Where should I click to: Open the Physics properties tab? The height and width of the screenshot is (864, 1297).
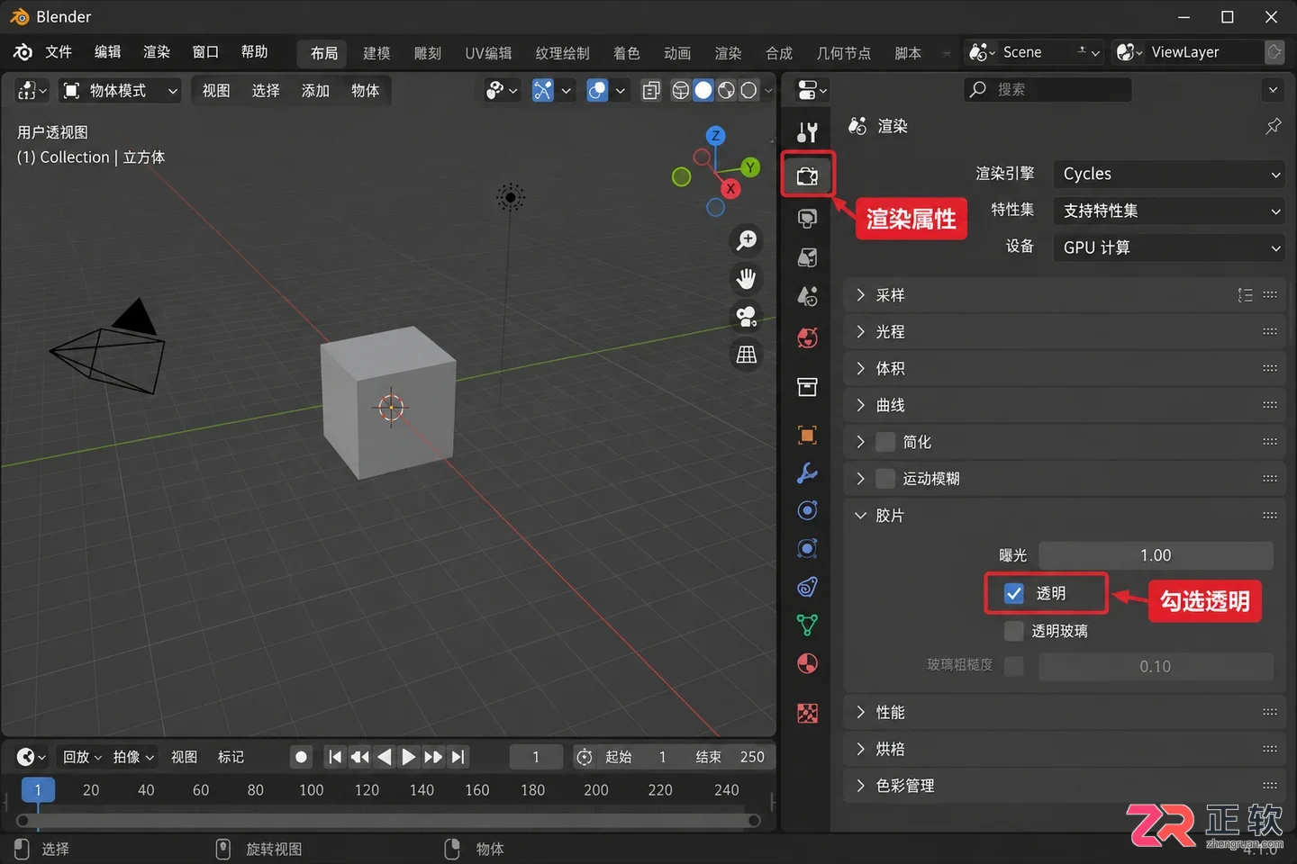[807, 548]
